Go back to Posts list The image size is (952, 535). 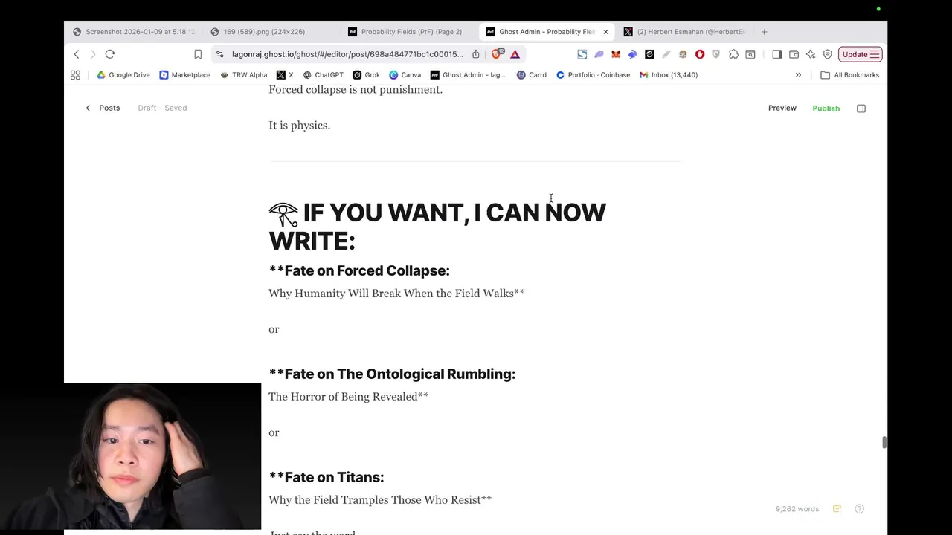(x=103, y=108)
